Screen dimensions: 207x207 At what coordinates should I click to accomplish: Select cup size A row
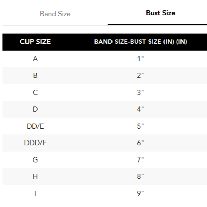pos(35,59)
